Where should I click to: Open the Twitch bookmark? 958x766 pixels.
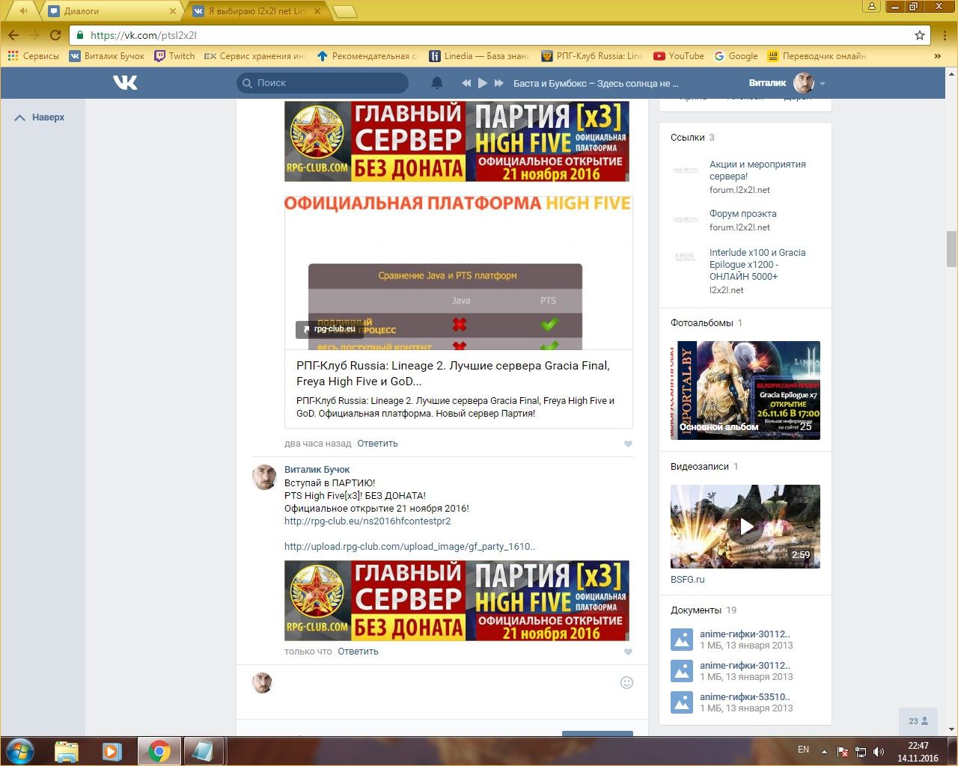tap(174, 56)
